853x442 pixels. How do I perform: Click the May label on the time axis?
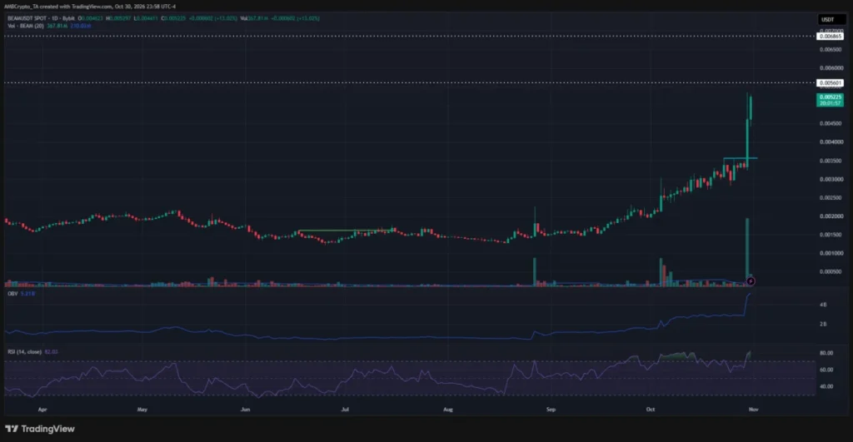[142, 410]
